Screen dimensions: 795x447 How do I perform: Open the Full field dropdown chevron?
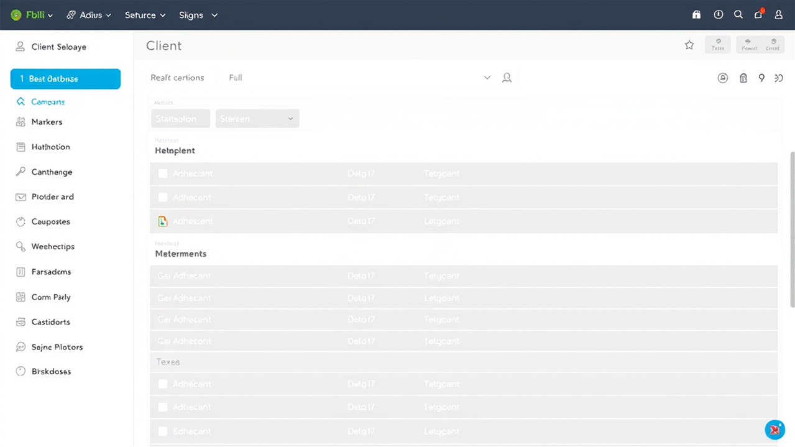(x=487, y=78)
